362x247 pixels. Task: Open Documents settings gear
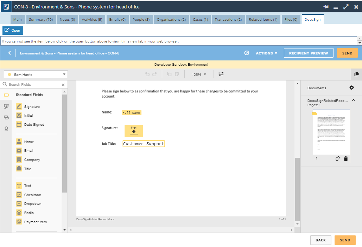(351, 87)
